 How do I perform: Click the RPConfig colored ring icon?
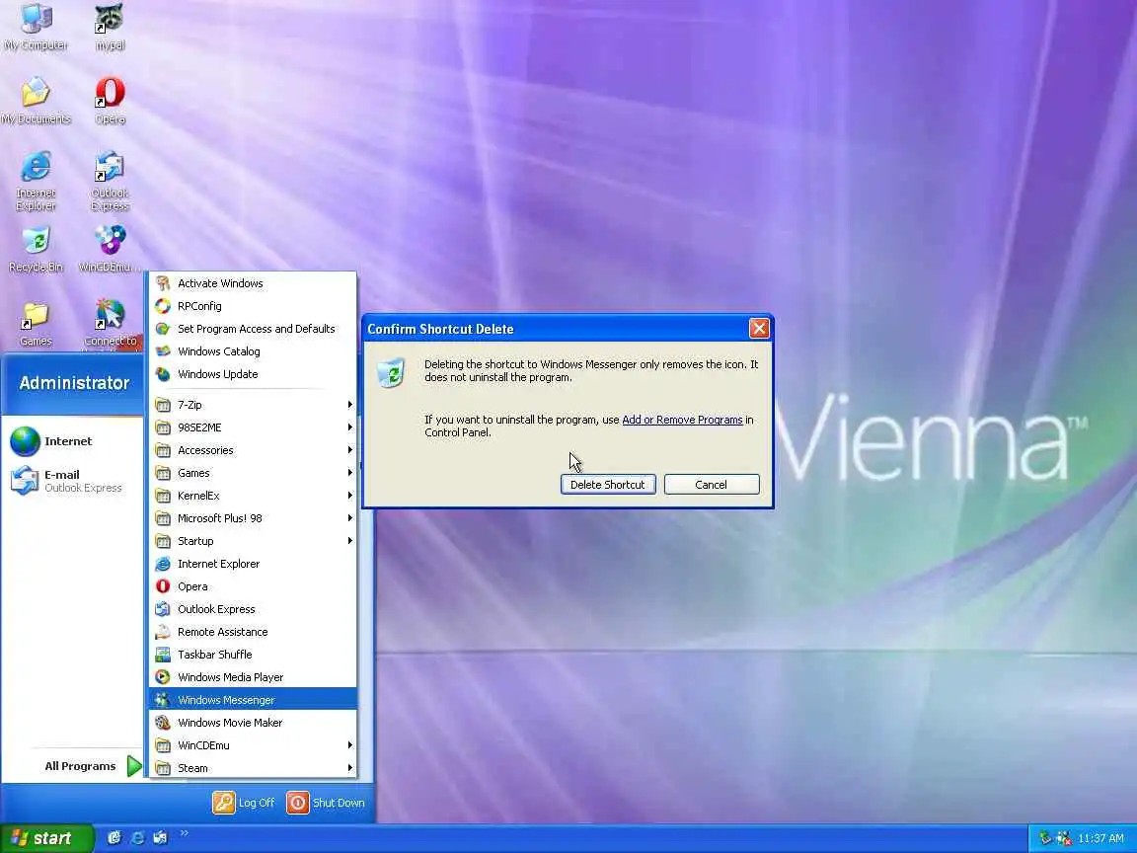click(163, 306)
